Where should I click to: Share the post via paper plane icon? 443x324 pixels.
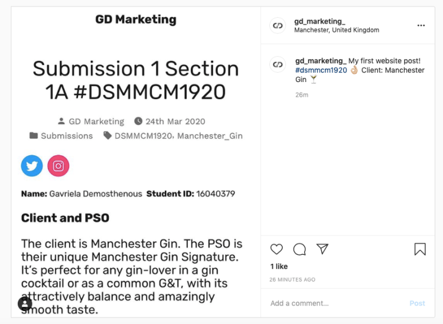pyautogui.click(x=322, y=249)
